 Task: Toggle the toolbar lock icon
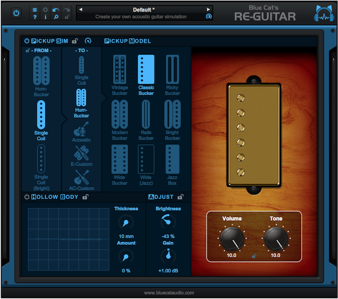click(67, 17)
